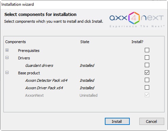
Task: Uncheck the Base product checkbox
Action: pyautogui.click(x=147, y=72)
